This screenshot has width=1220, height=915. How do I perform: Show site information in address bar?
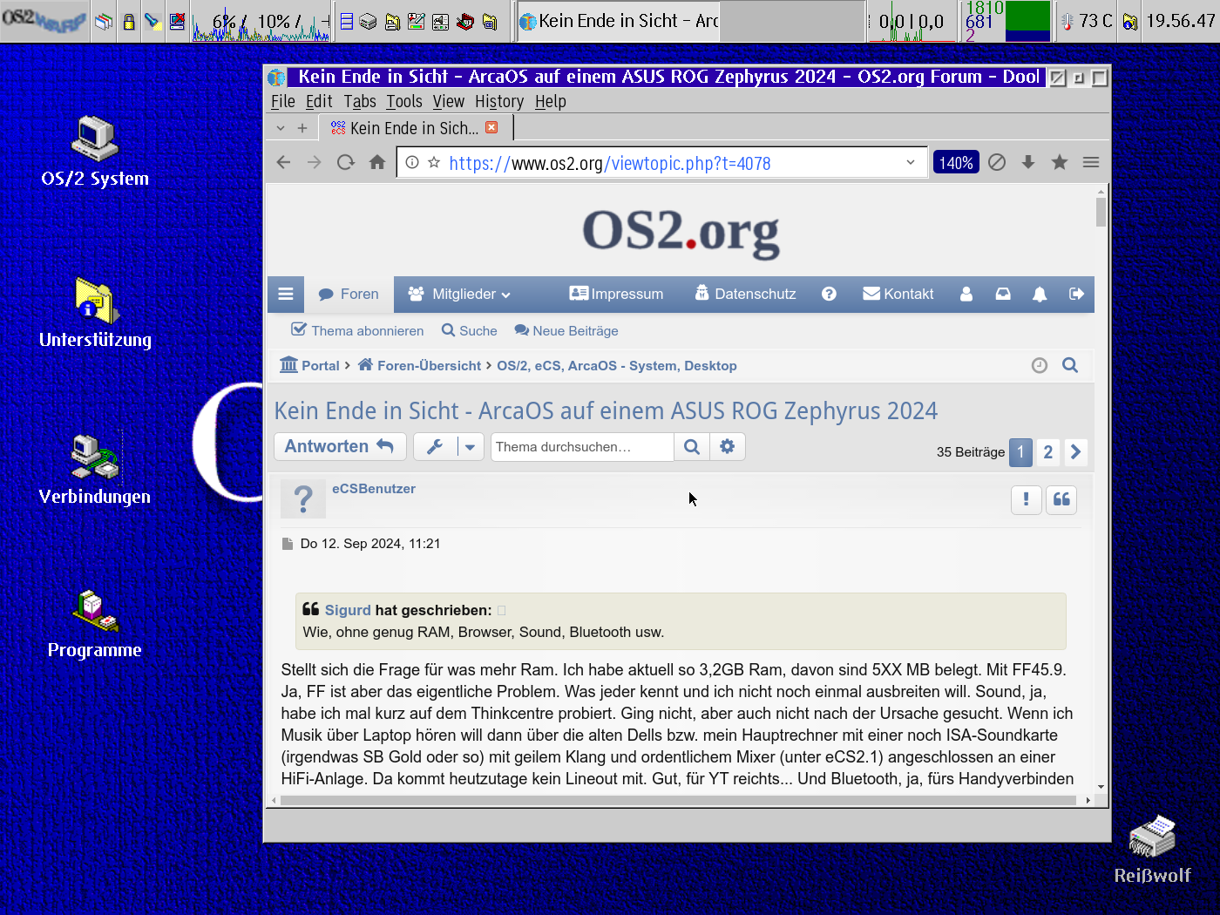coord(412,162)
